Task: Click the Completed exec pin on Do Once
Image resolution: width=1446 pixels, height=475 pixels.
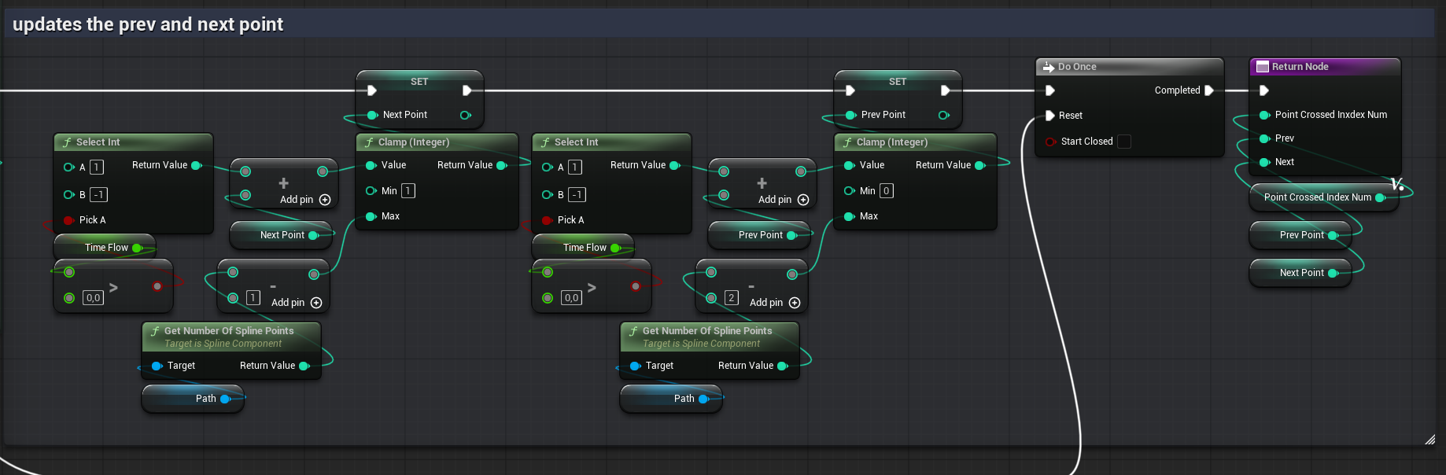Action: [x=1209, y=90]
